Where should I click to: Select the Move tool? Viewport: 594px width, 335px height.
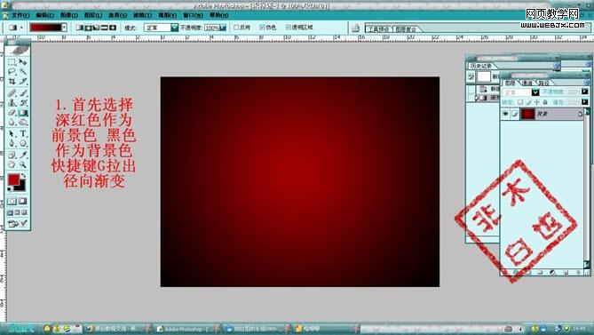pyautogui.click(x=23, y=62)
